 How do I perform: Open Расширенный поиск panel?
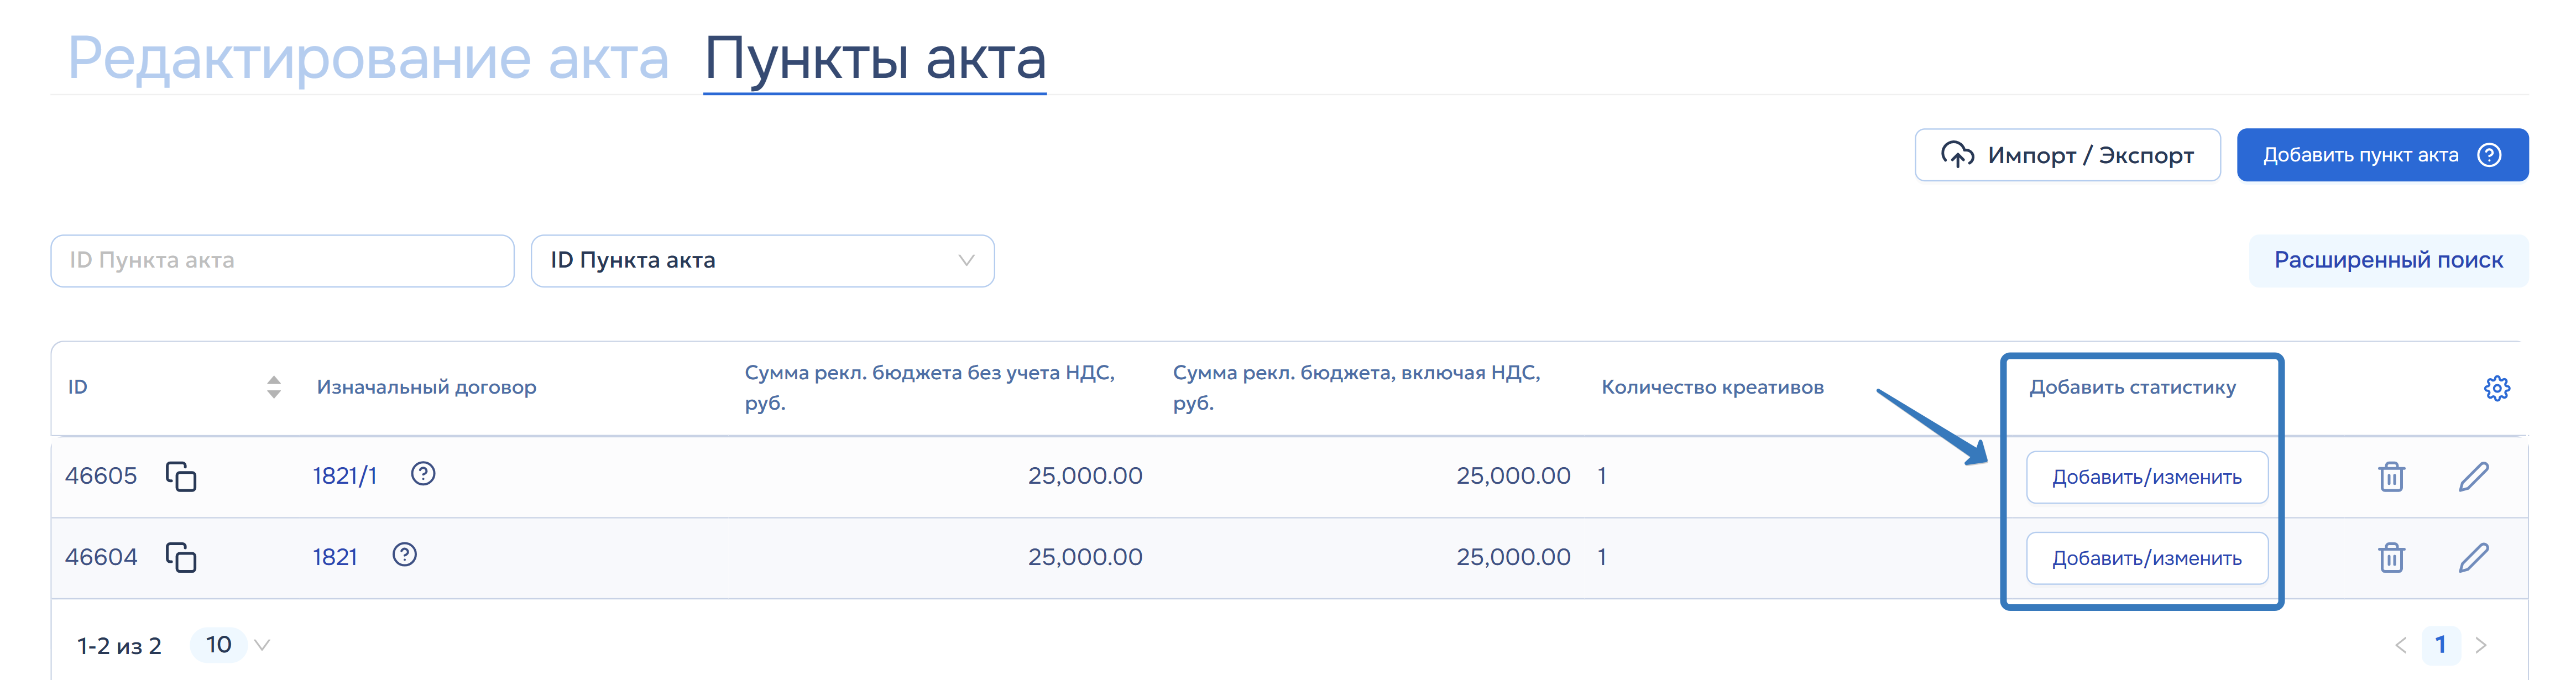point(2388,261)
